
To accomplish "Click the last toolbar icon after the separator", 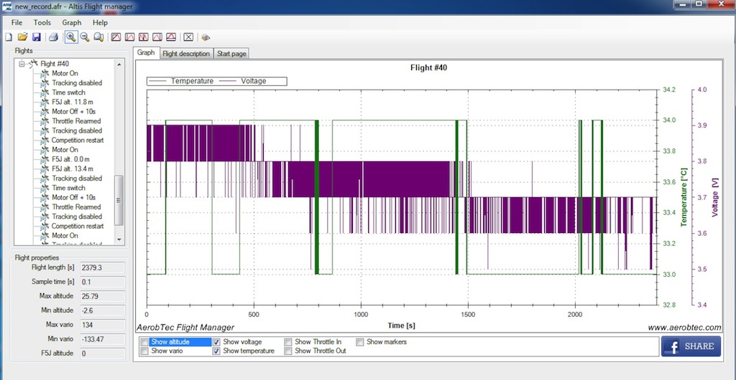I will (x=206, y=37).
